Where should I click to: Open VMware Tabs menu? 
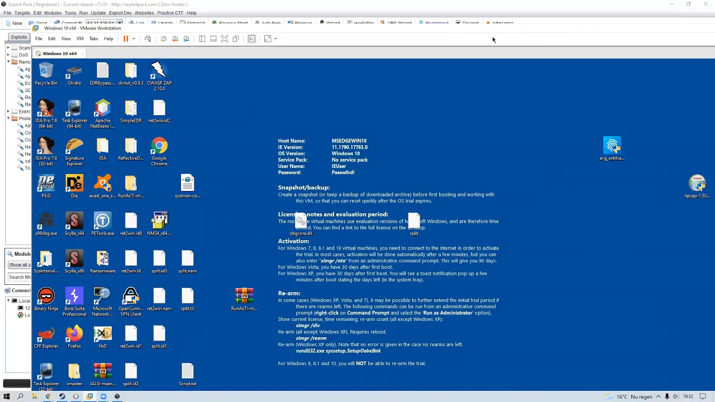[93, 39]
